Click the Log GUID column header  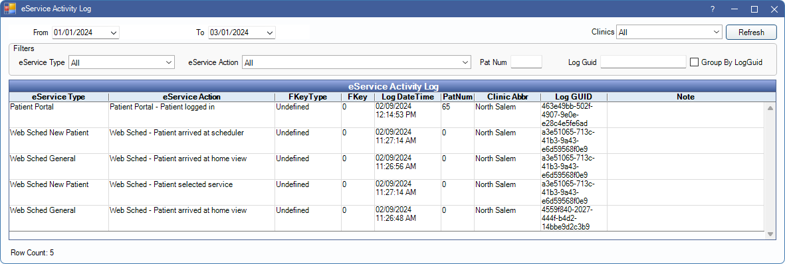pyautogui.click(x=574, y=97)
